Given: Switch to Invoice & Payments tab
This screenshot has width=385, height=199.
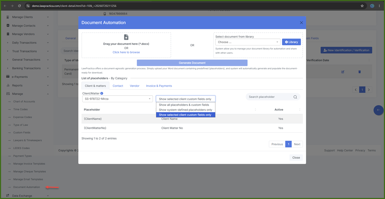Looking at the screenshot, I should click(159, 86).
